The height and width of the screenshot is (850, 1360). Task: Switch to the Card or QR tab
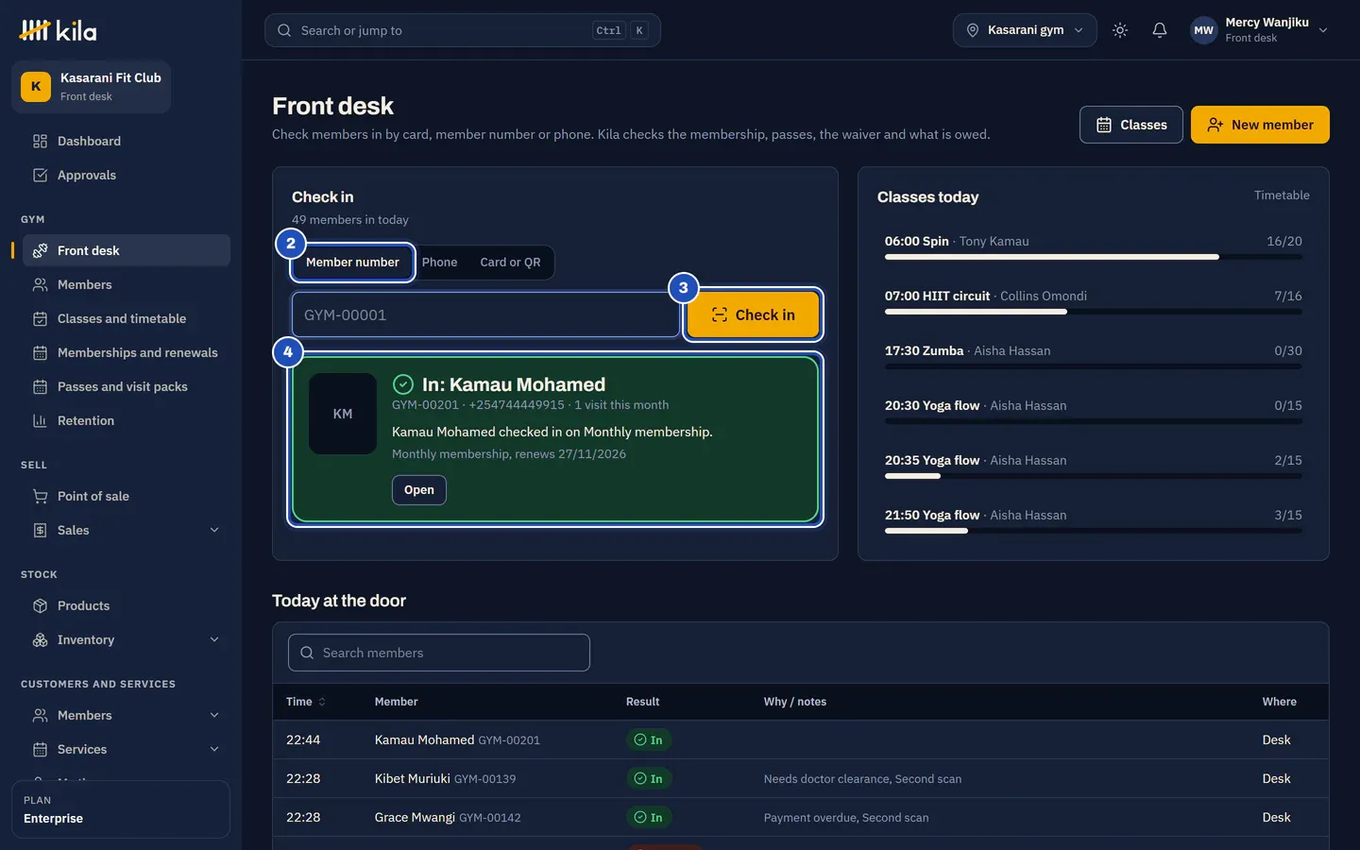[510, 263]
